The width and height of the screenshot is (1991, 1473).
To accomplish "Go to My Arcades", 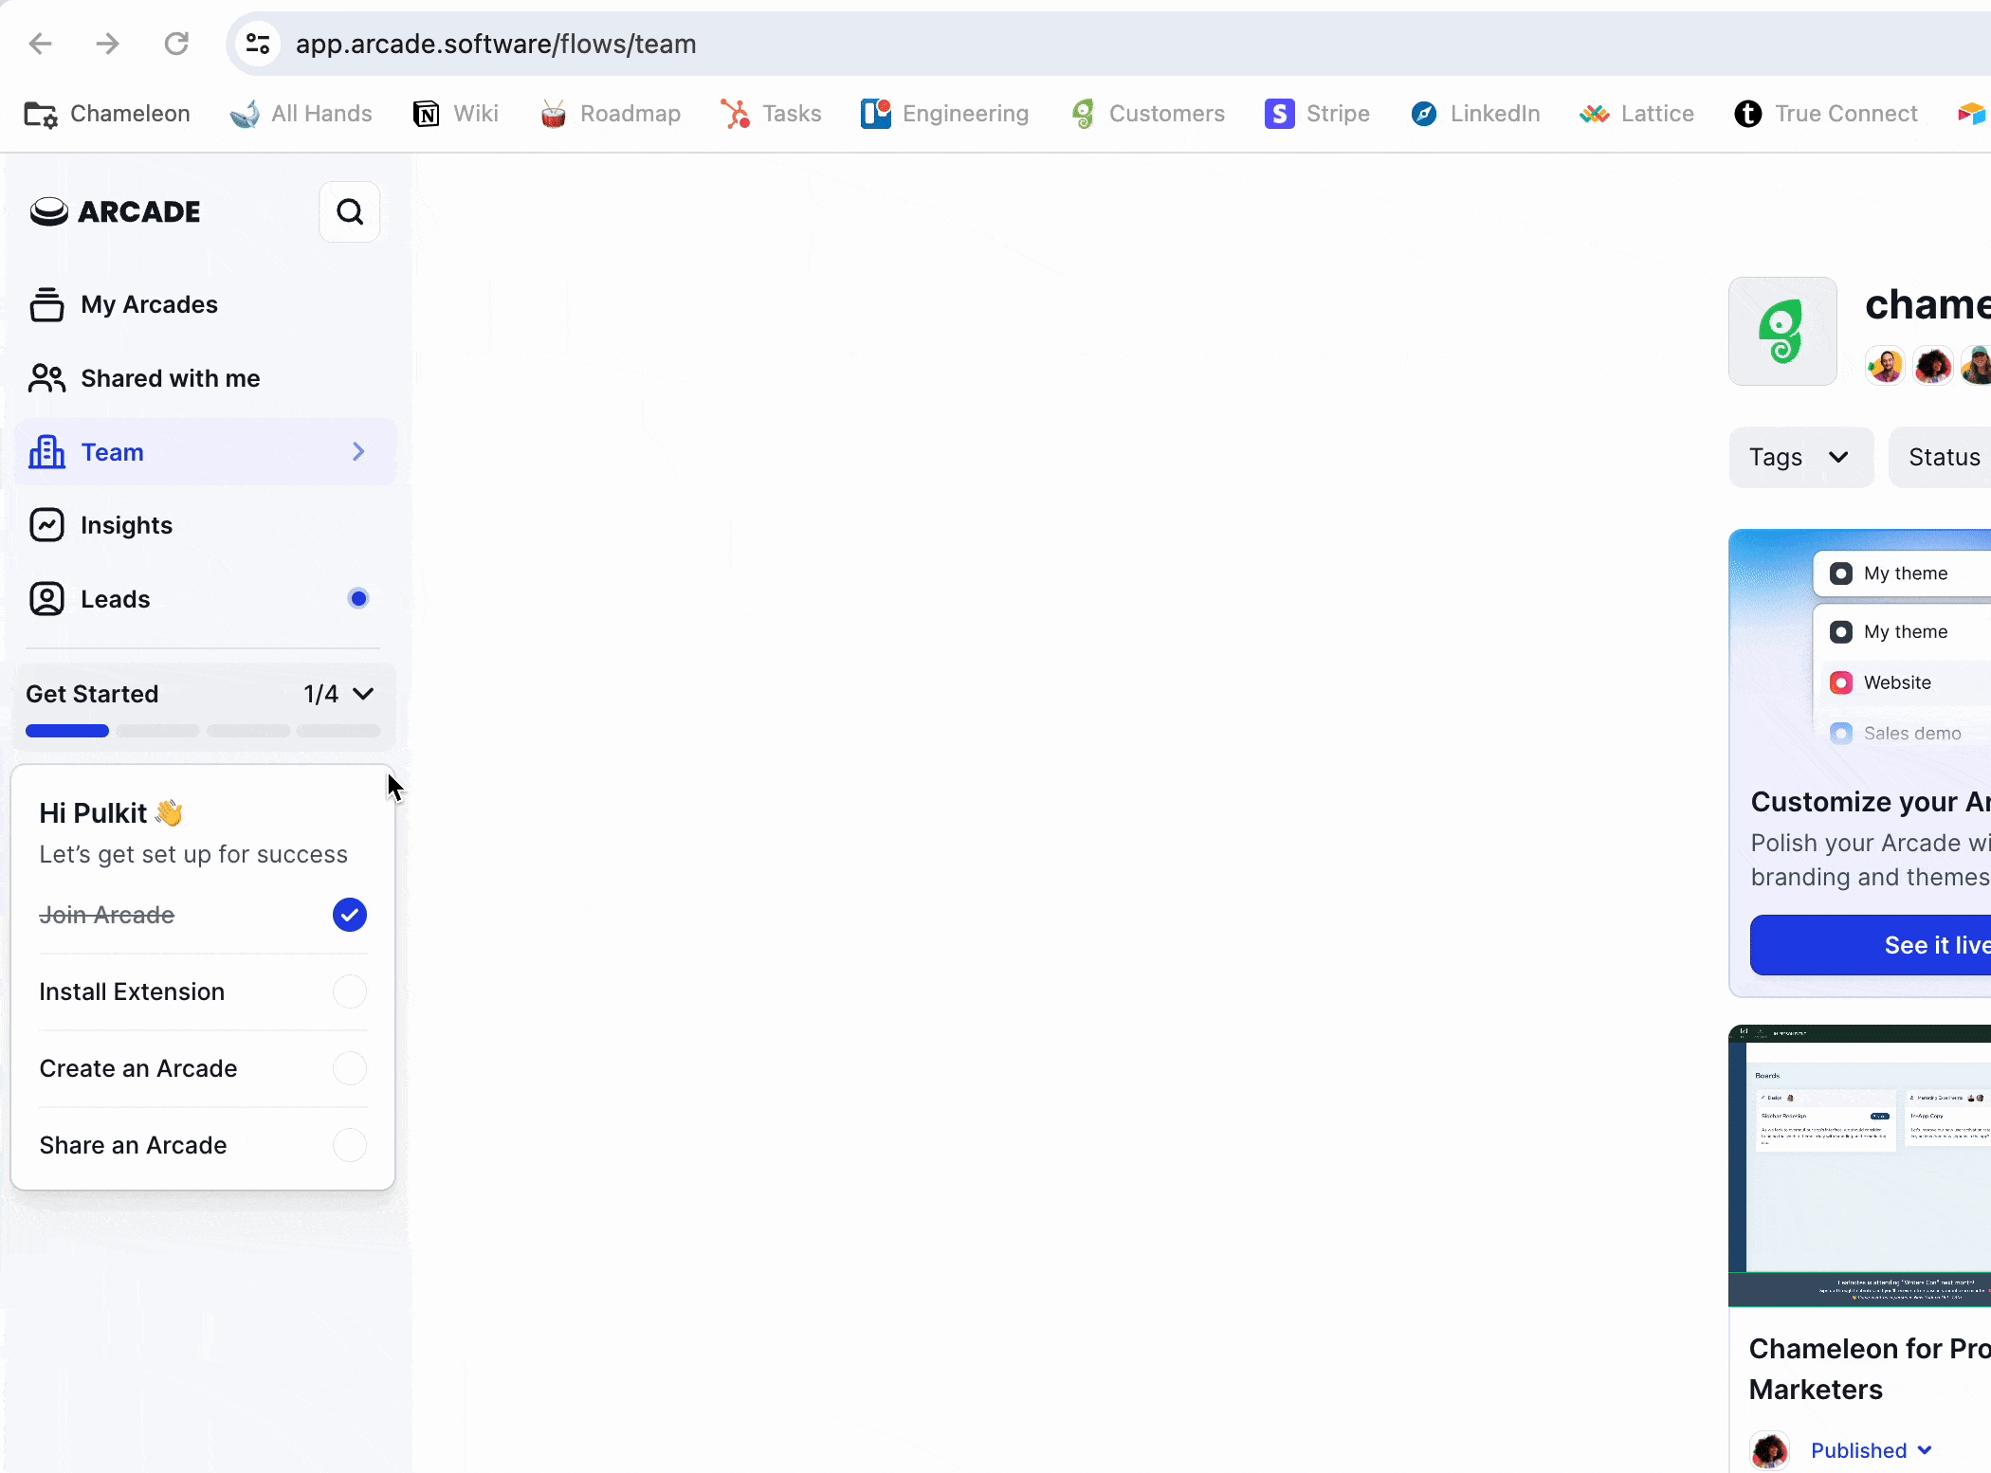I will [206, 304].
